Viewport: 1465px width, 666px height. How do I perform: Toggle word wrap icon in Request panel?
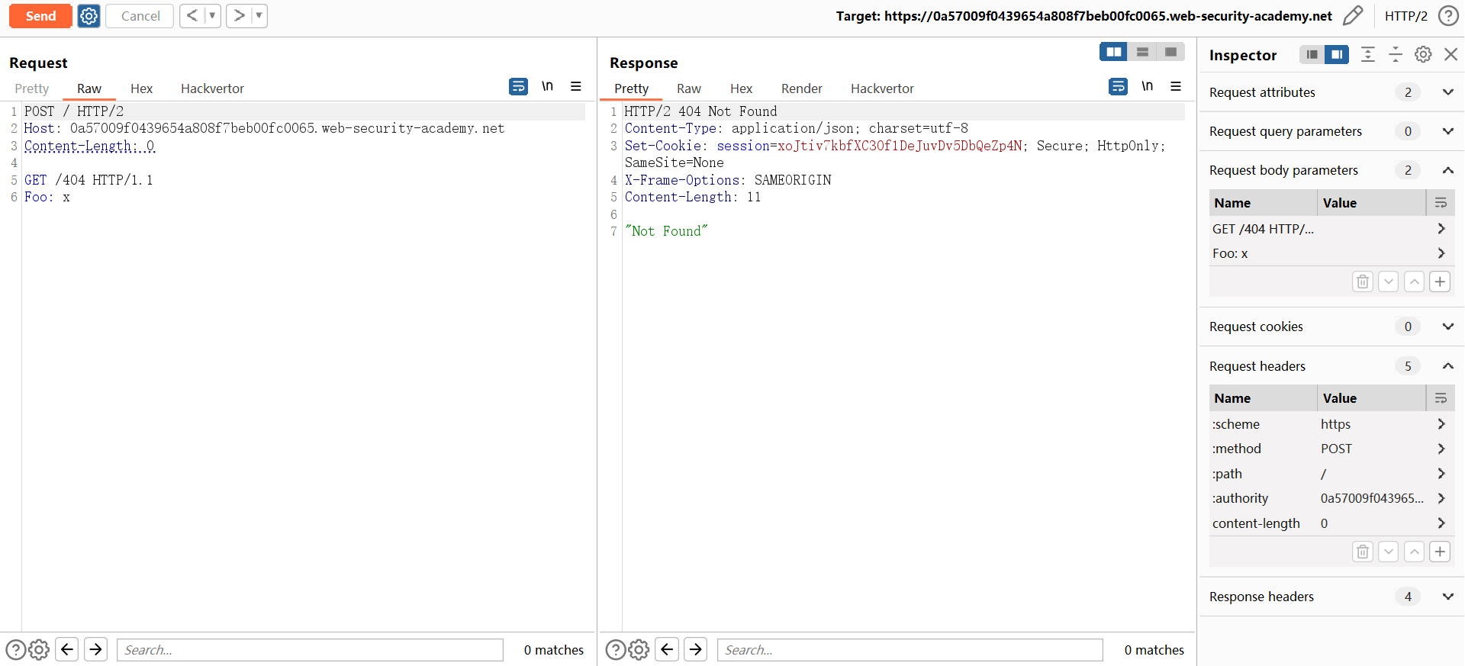point(518,87)
